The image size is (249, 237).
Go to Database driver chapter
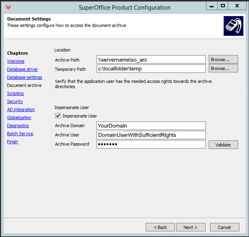[23, 70]
